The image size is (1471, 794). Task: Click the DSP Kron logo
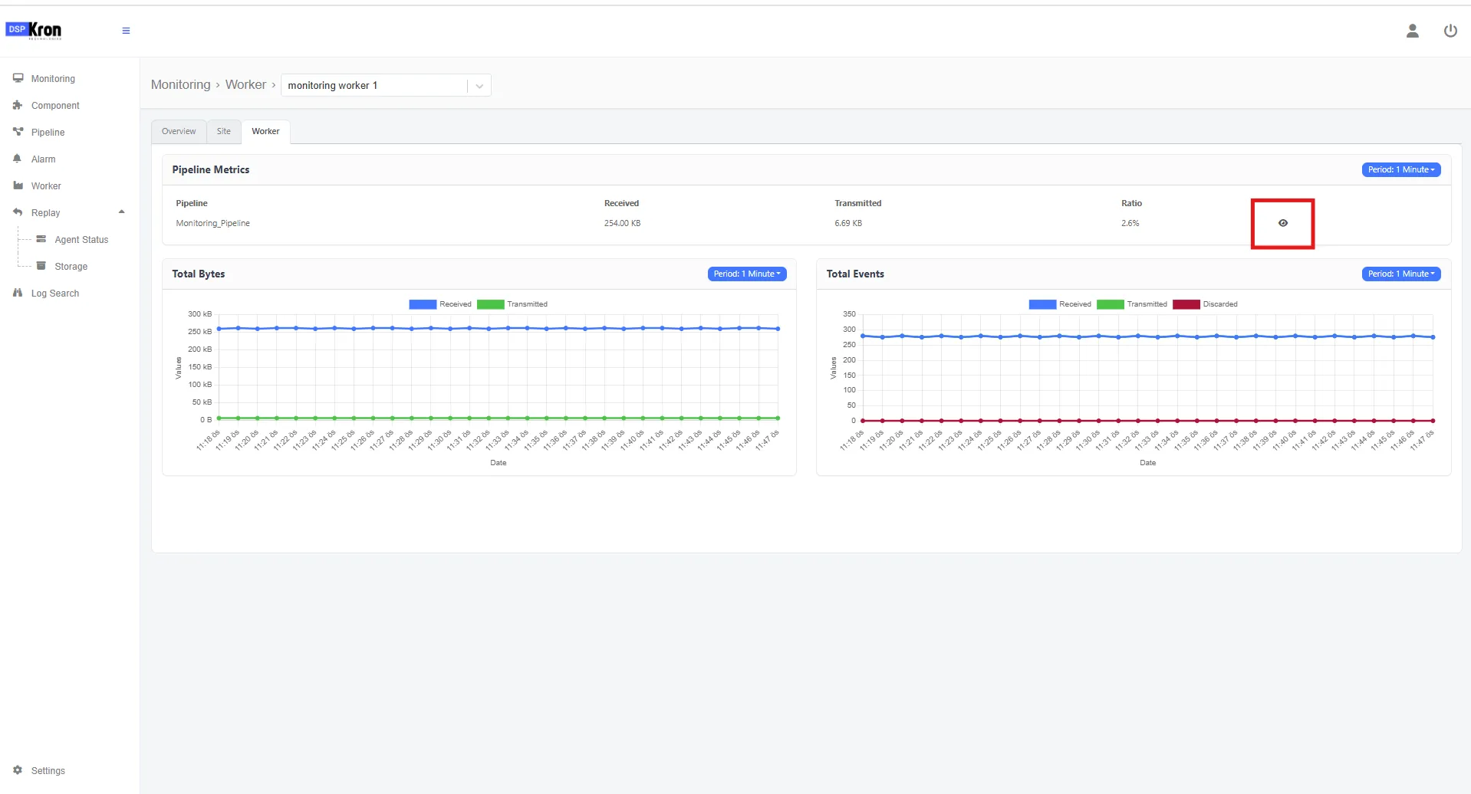click(x=34, y=31)
